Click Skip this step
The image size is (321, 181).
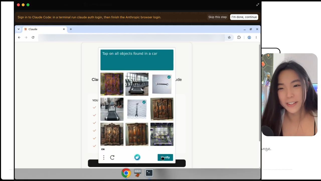tap(217, 17)
